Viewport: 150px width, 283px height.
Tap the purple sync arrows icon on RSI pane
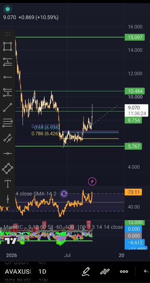[64, 194]
